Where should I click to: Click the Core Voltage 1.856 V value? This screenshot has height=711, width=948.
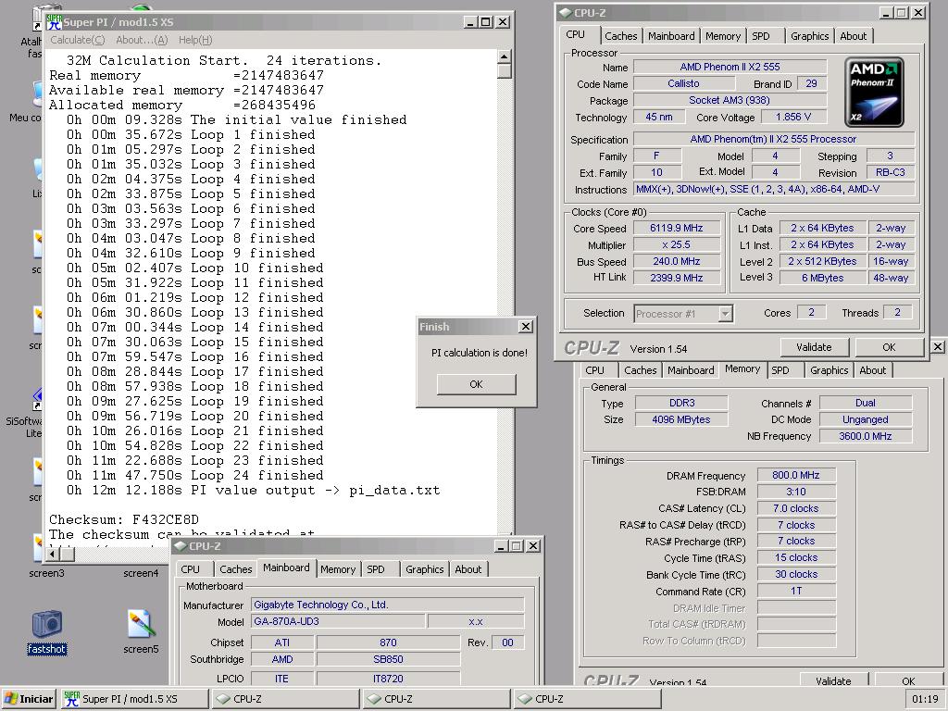[x=793, y=117]
